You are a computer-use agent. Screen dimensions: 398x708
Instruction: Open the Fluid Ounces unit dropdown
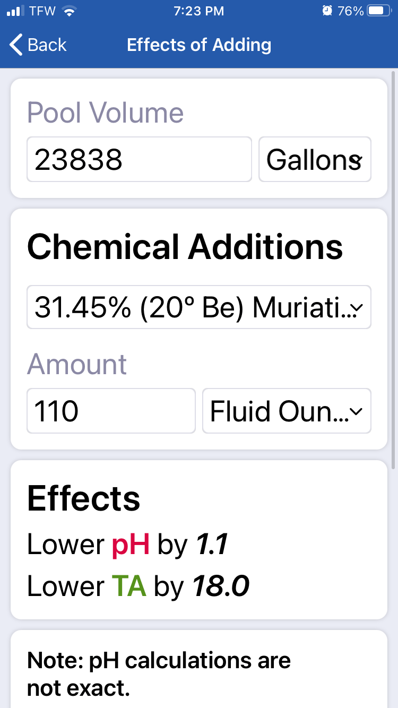(287, 411)
